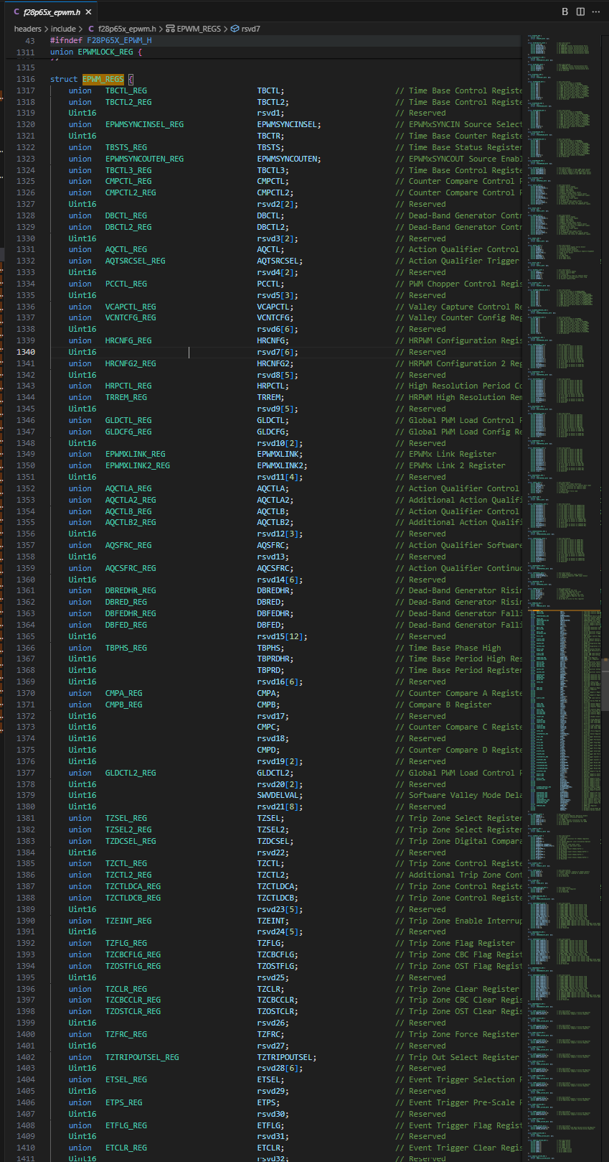The width and height of the screenshot is (609, 1162).
Task: Click the TBCTR; member
Action: [271, 136]
